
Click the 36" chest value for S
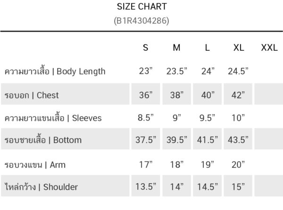(146, 95)
